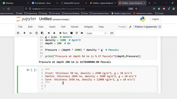Screen dimensions: 177x99
Task: Open the Kernel menu
Action: click(75, 27)
